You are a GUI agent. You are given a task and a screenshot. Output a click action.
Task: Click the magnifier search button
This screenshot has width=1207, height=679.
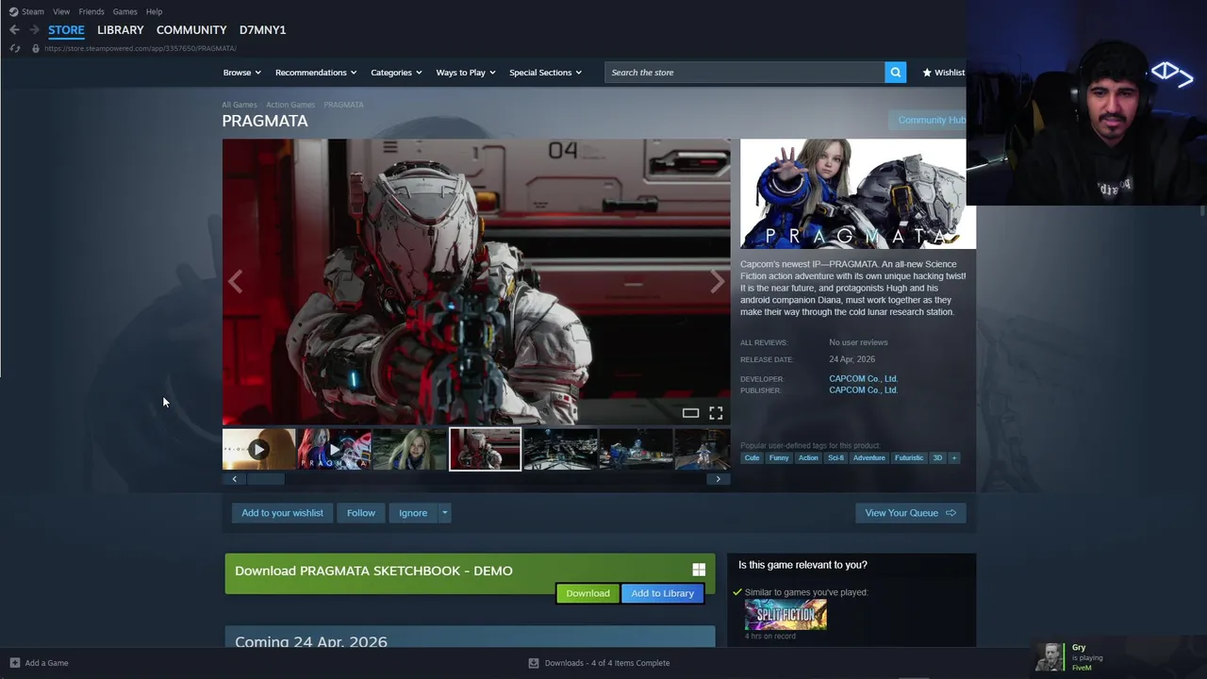(895, 73)
